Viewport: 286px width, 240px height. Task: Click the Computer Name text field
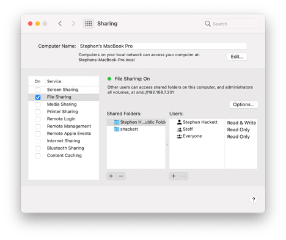click(163, 46)
